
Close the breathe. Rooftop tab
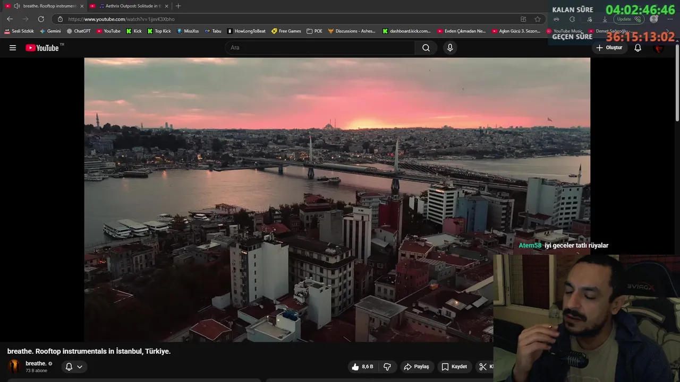point(82,6)
